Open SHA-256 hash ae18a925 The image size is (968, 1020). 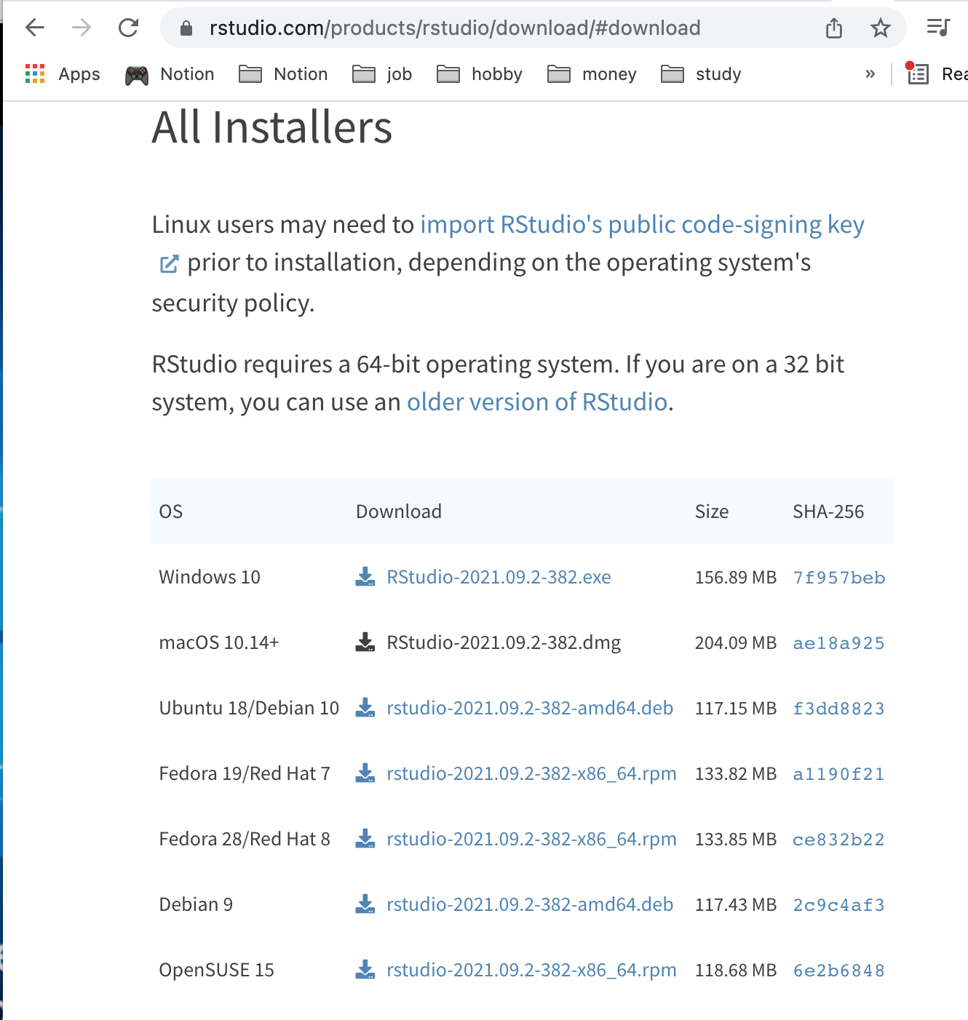click(x=838, y=643)
